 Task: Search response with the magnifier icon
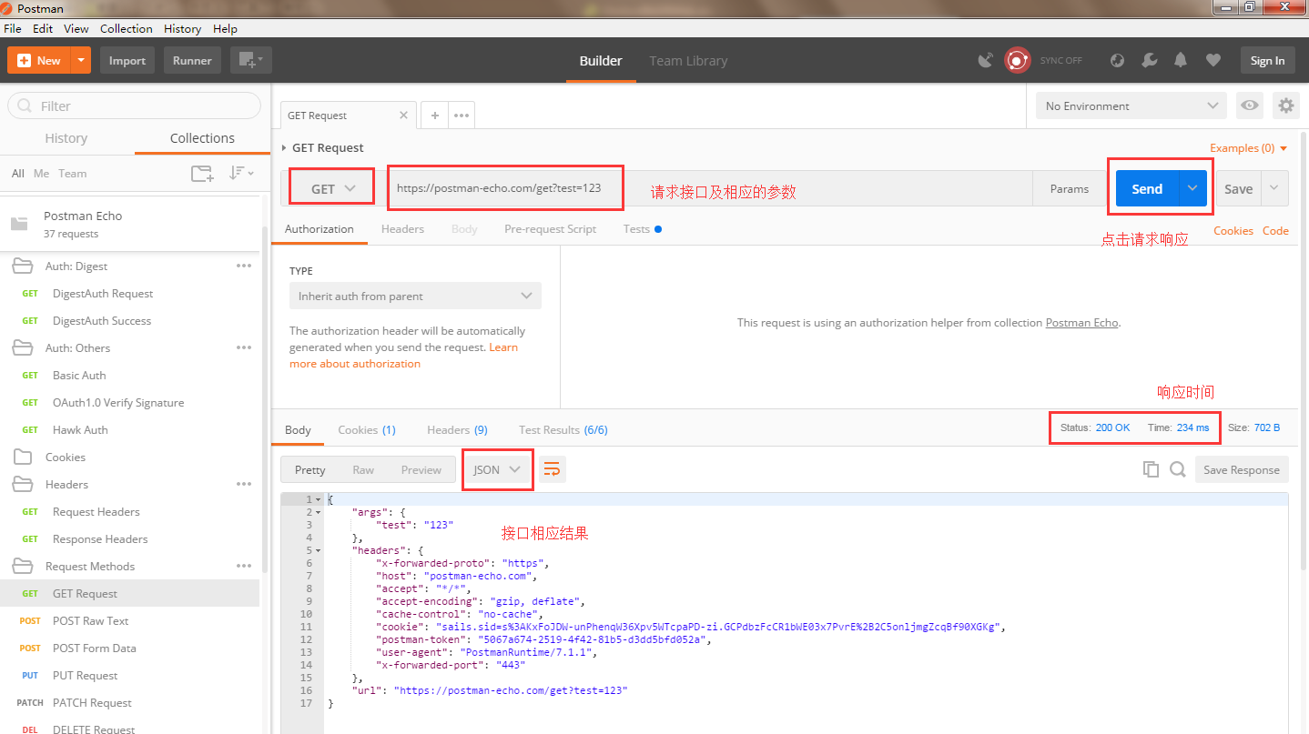1177,469
